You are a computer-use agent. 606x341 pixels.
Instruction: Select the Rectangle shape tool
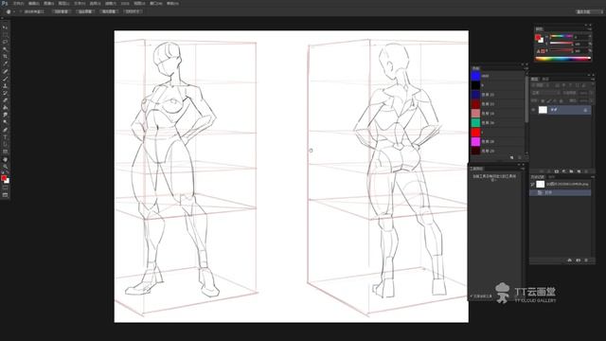pyautogui.click(x=5, y=152)
